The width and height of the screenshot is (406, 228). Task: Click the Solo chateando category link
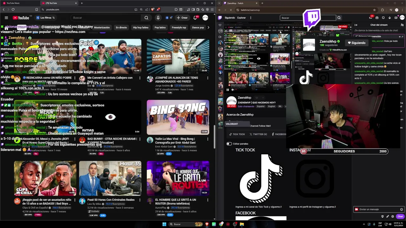pos(246,106)
